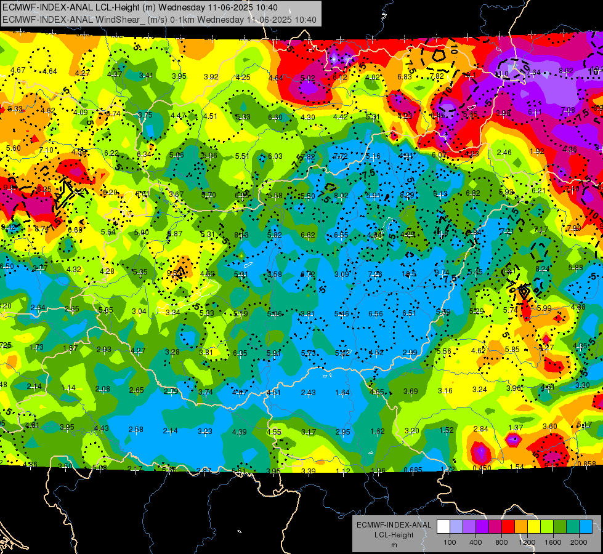
Task: Click the grid value '3.41'
Action: tap(146, 75)
